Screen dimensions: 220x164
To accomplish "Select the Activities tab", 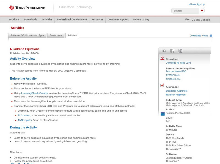I will click(x=72, y=35).
